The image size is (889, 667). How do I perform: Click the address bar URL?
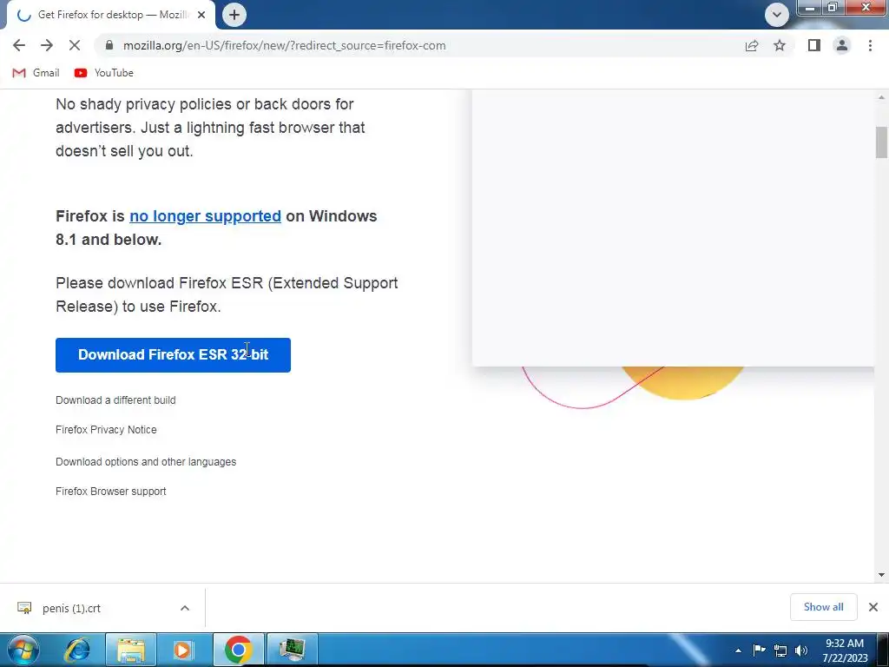coord(285,45)
